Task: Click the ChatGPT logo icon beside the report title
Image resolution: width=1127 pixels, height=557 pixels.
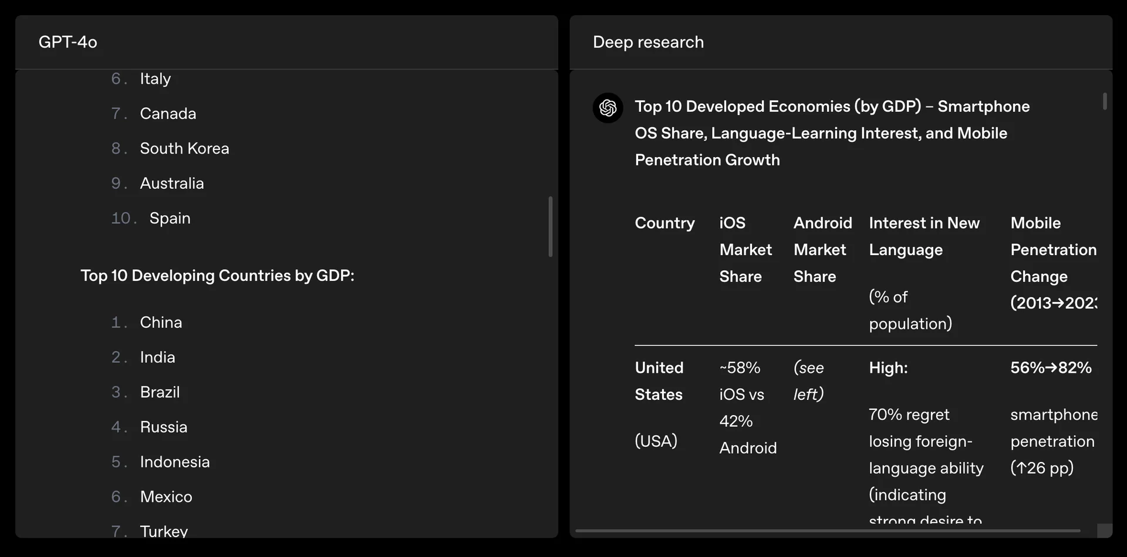Action: point(608,108)
